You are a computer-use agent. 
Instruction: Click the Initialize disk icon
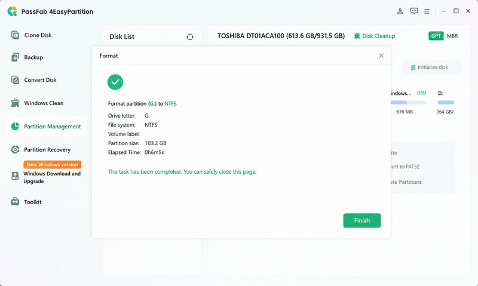click(x=413, y=67)
